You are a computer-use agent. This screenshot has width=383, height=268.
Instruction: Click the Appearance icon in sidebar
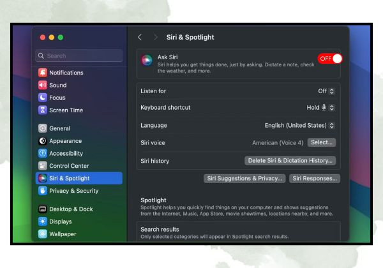pos(43,140)
